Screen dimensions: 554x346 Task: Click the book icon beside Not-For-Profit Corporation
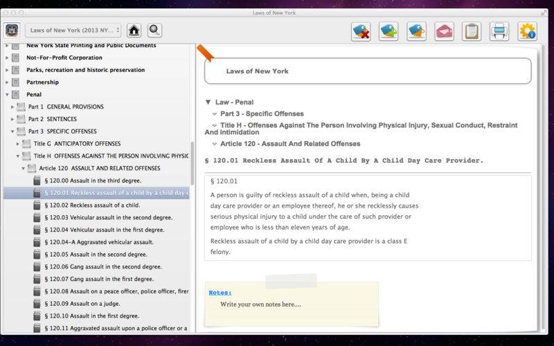click(x=15, y=57)
